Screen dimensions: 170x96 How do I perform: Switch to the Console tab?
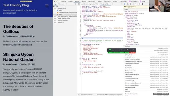[70, 1]
